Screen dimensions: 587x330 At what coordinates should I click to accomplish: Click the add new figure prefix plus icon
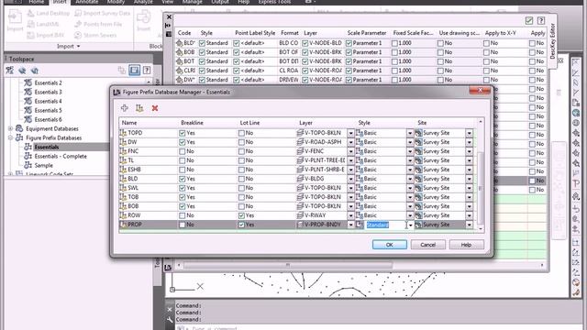point(125,108)
